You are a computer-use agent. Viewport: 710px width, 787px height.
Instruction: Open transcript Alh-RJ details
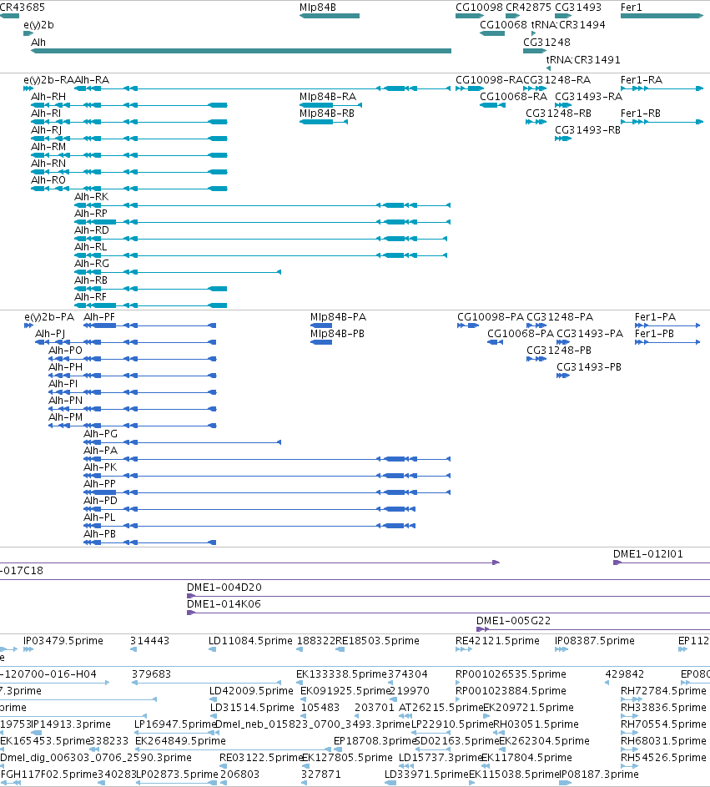46,130
